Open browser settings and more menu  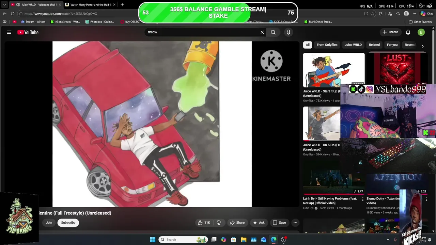(414, 14)
